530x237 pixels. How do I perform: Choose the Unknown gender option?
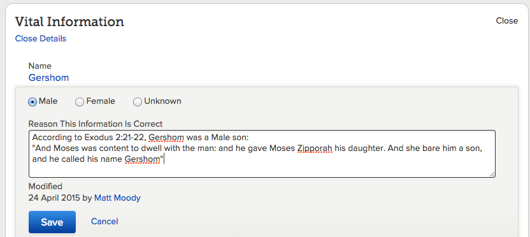(x=137, y=102)
